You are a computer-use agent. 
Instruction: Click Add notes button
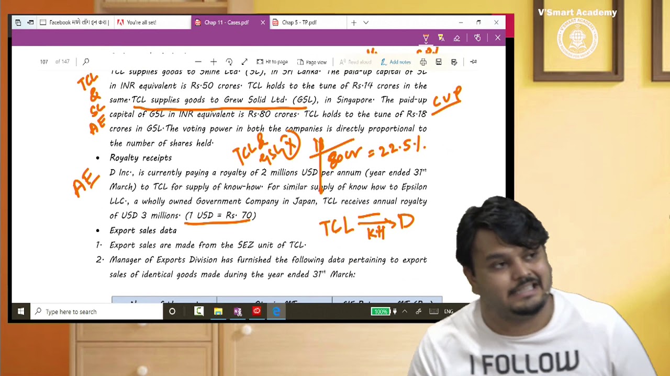(396, 62)
